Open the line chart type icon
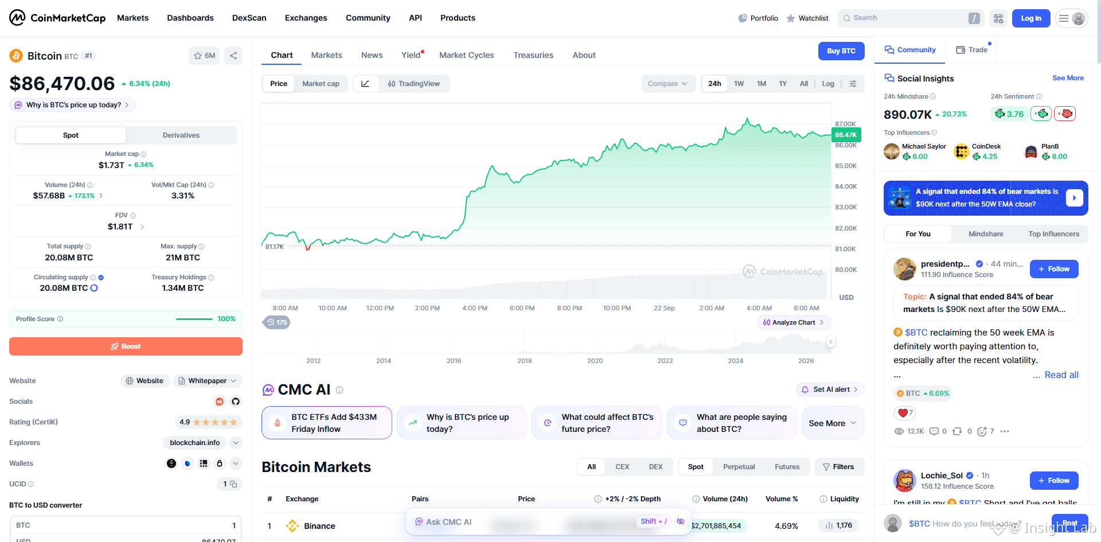 tap(365, 84)
